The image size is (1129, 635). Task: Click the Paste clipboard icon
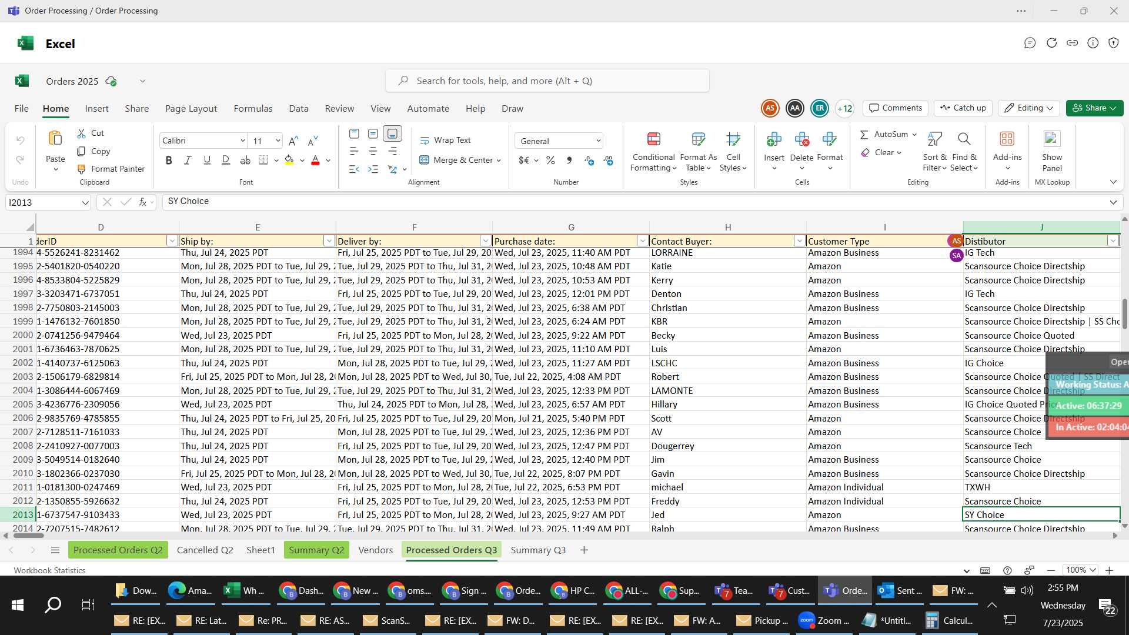55,138
